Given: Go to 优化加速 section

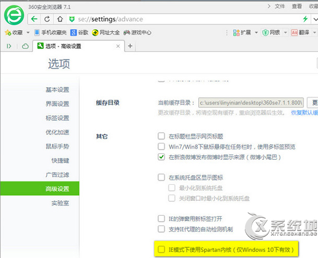Looking at the screenshot, I should [x=57, y=132].
